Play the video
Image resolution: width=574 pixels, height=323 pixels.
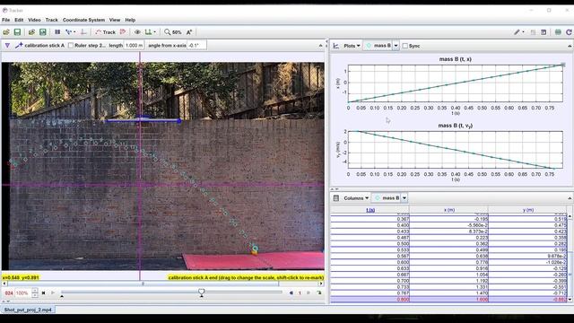coord(53,293)
